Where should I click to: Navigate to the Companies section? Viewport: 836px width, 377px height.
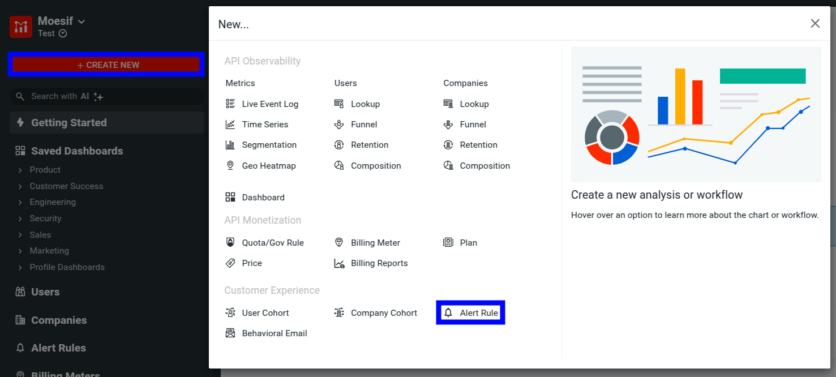click(x=59, y=320)
